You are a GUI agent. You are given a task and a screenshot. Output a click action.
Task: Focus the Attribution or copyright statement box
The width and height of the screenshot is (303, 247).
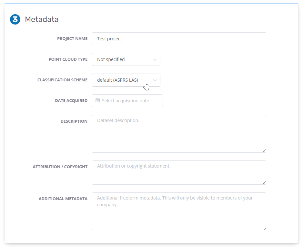tap(179, 172)
